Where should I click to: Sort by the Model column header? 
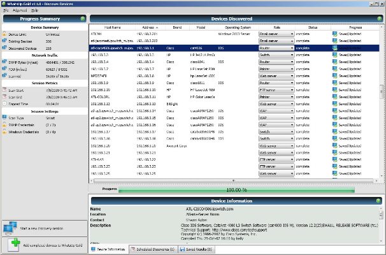[201, 27]
